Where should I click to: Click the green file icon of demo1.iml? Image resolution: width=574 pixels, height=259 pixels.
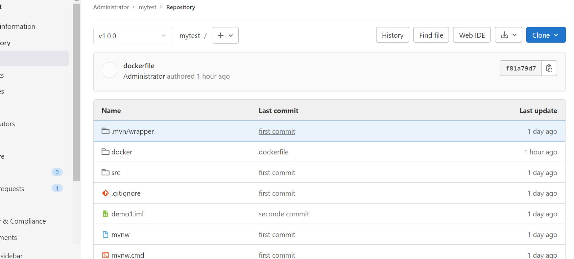point(106,214)
